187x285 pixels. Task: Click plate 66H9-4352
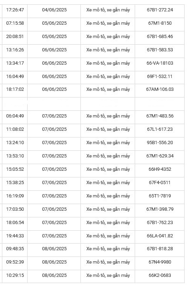(160, 169)
